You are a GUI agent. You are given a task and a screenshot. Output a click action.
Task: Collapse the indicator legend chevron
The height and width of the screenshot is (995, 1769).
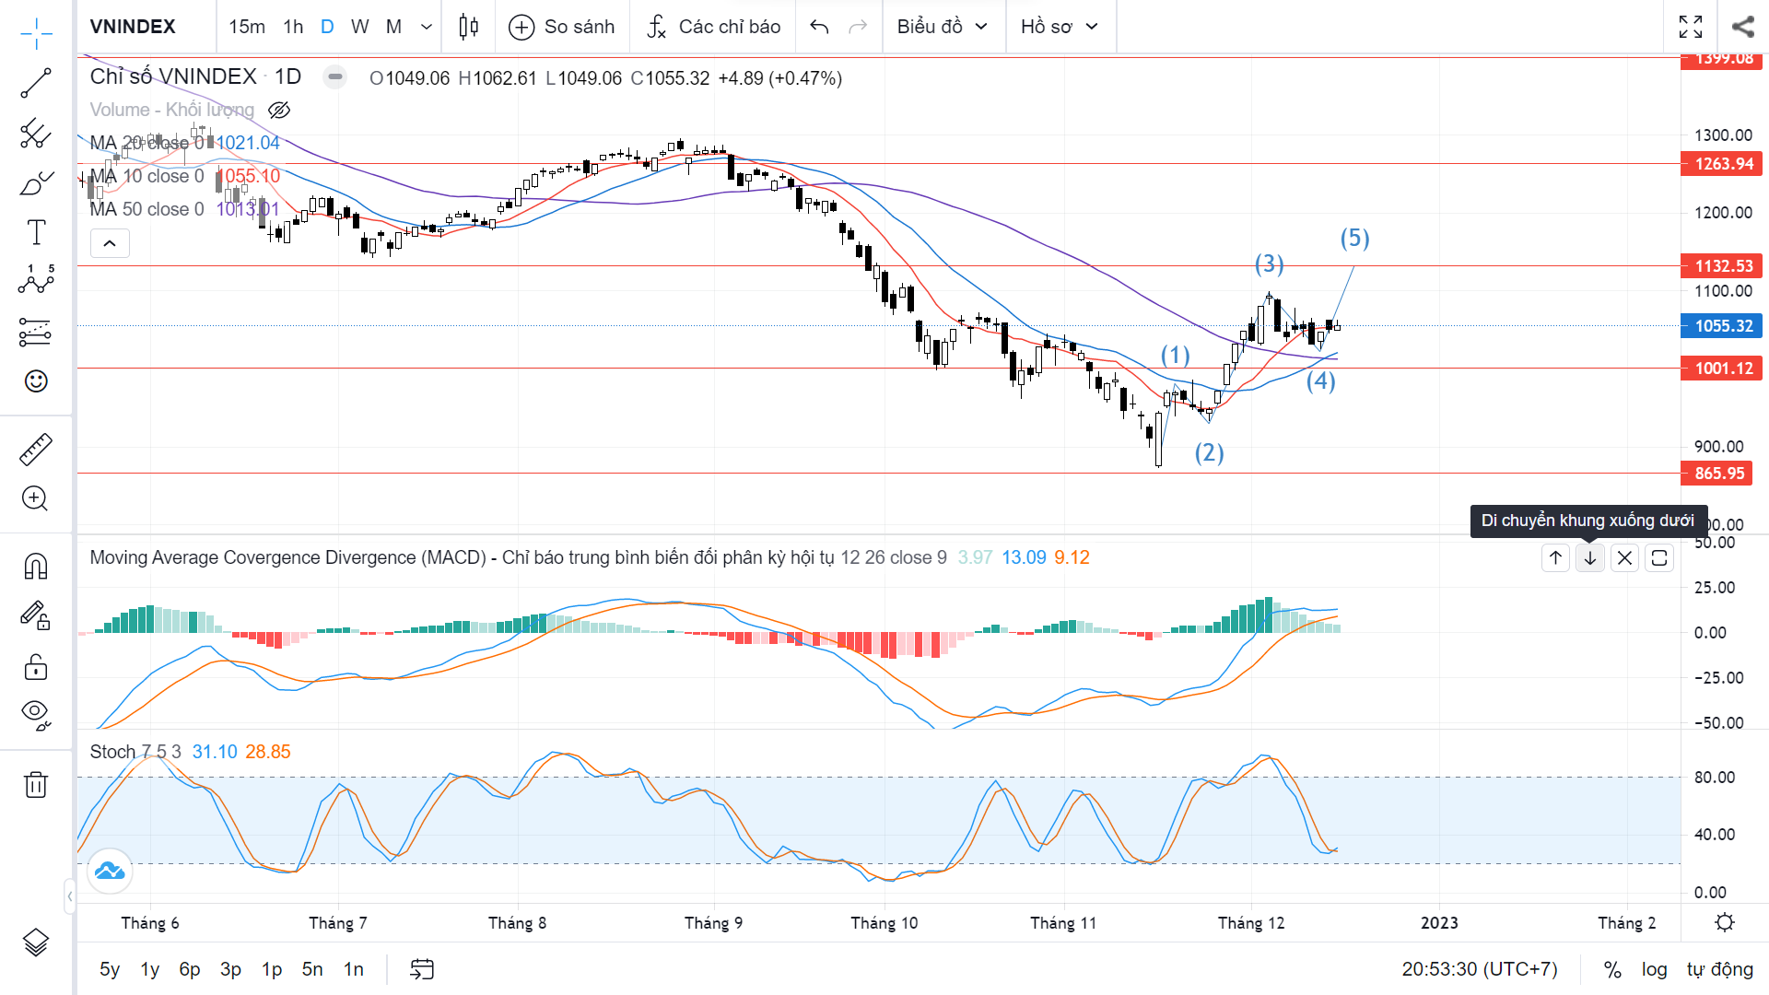click(x=110, y=243)
